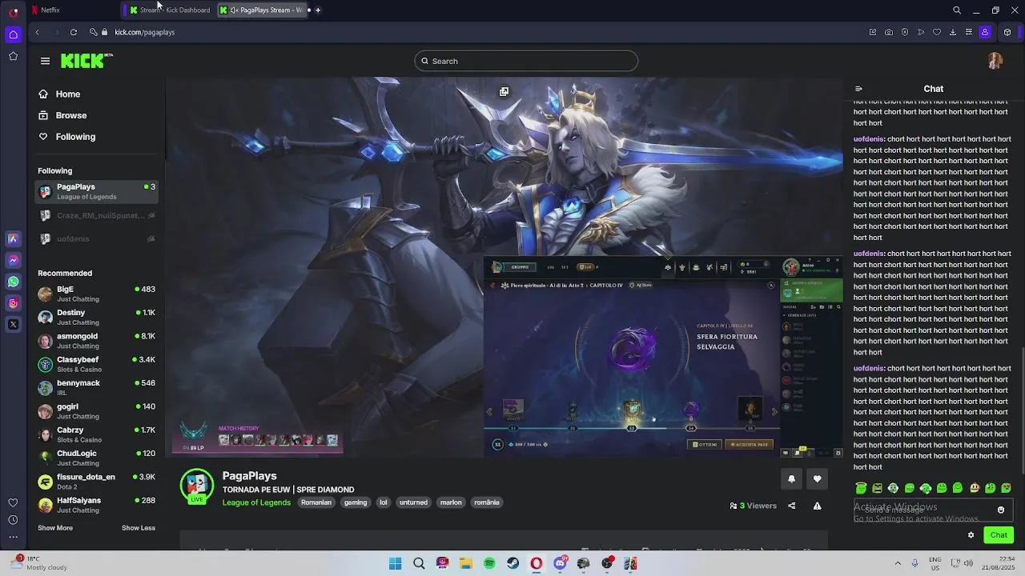
Task: Open HalfSaiyans recommended channel
Action: pyautogui.click(x=97, y=505)
